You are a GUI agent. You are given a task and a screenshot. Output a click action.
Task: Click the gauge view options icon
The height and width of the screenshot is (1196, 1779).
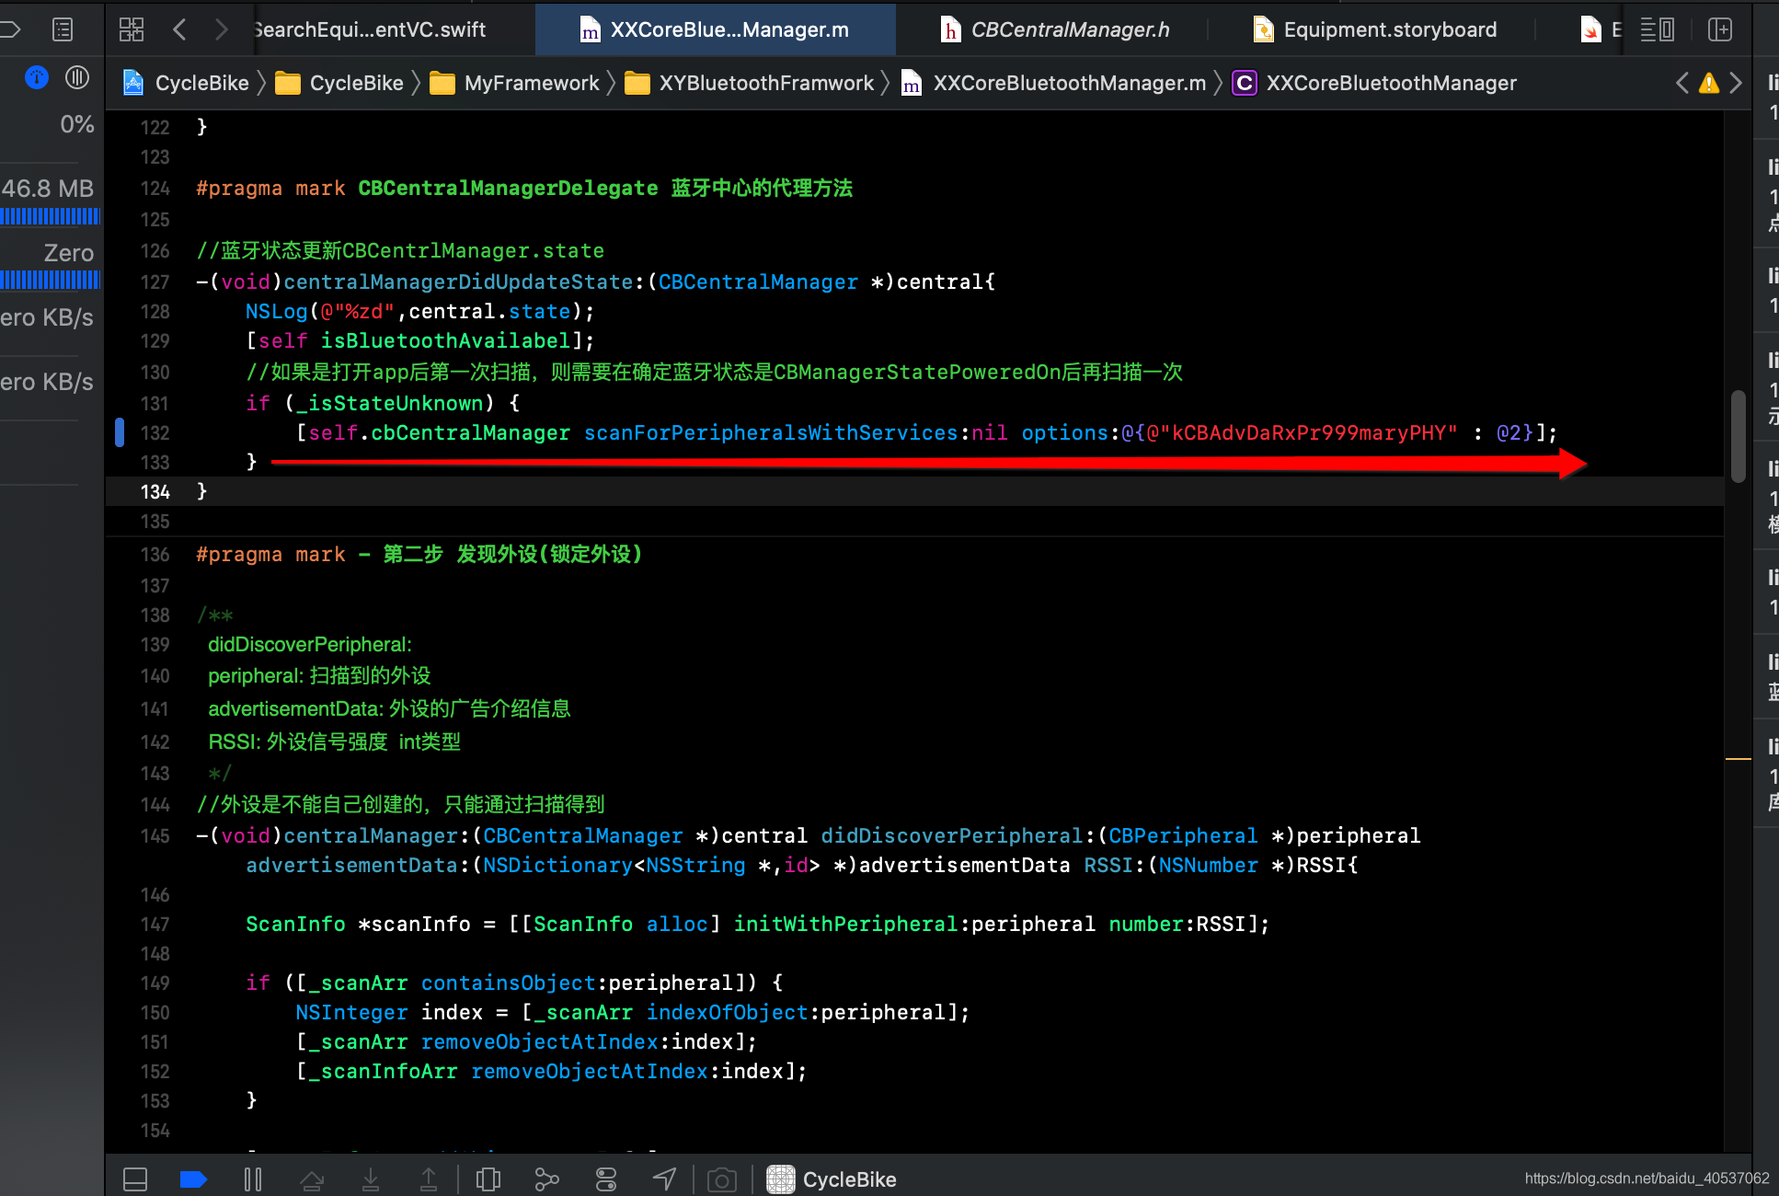77,77
